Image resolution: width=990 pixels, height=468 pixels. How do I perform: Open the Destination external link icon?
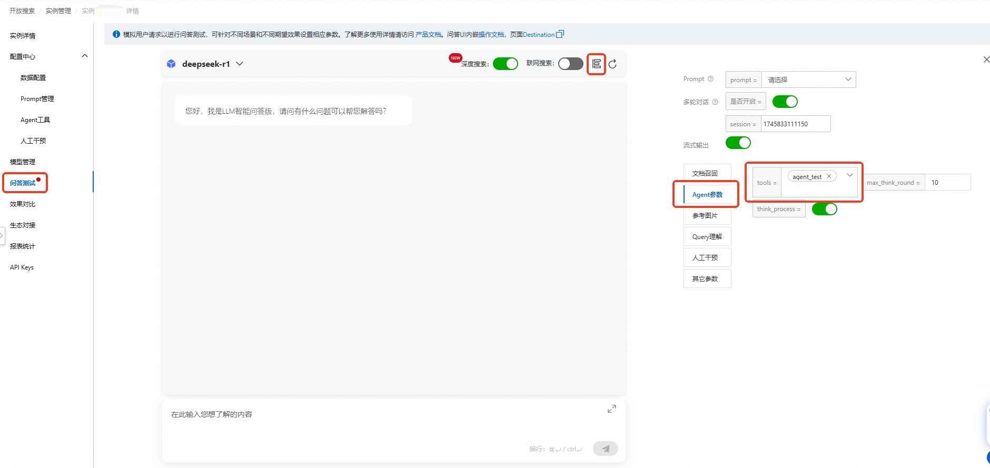point(560,34)
